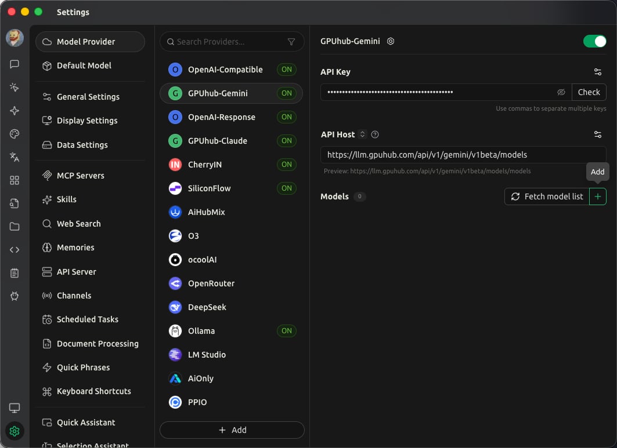The image size is (617, 448).
Task: Open the mini apps grid sidebar icon
Action: (15, 180)
